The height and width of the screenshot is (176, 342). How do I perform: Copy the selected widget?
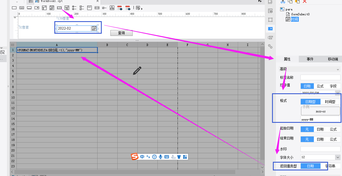290,1
